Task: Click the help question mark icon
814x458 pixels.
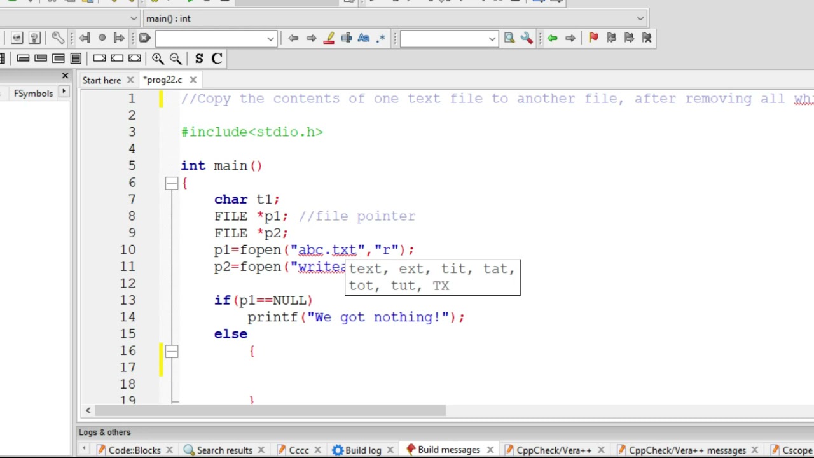Action: click(x=34, y=38)
